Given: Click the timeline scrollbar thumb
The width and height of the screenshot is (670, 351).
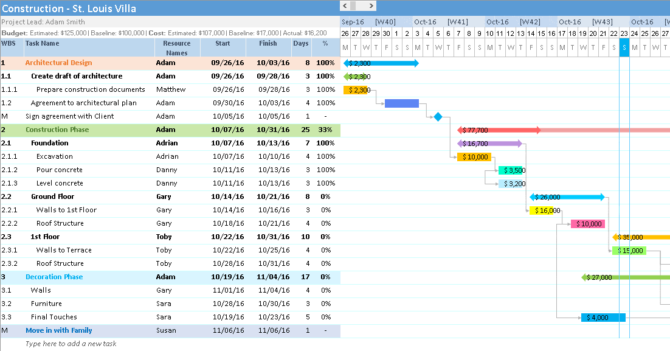Looking at the screenshot, I should (357, 6).
